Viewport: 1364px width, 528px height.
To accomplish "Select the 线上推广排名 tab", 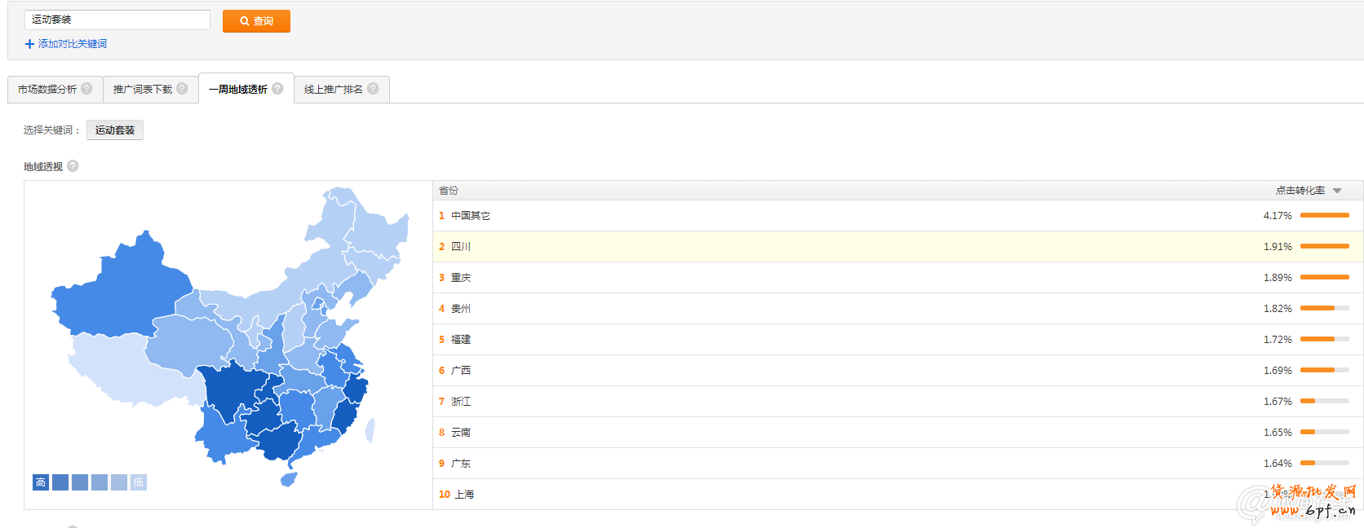I will [x=334, y=90].
